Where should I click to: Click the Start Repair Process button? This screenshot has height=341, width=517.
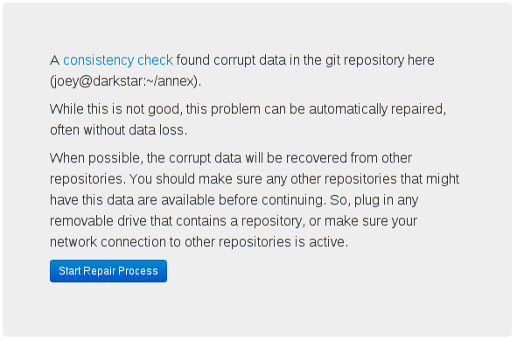[108, 271]
